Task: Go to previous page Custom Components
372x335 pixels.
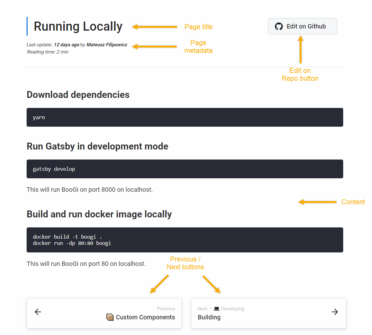Action: tap(104, 313)
